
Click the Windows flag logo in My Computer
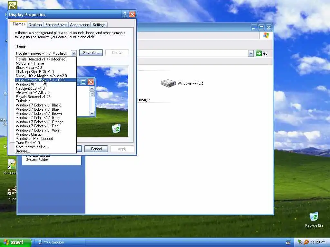pos(266,35)
